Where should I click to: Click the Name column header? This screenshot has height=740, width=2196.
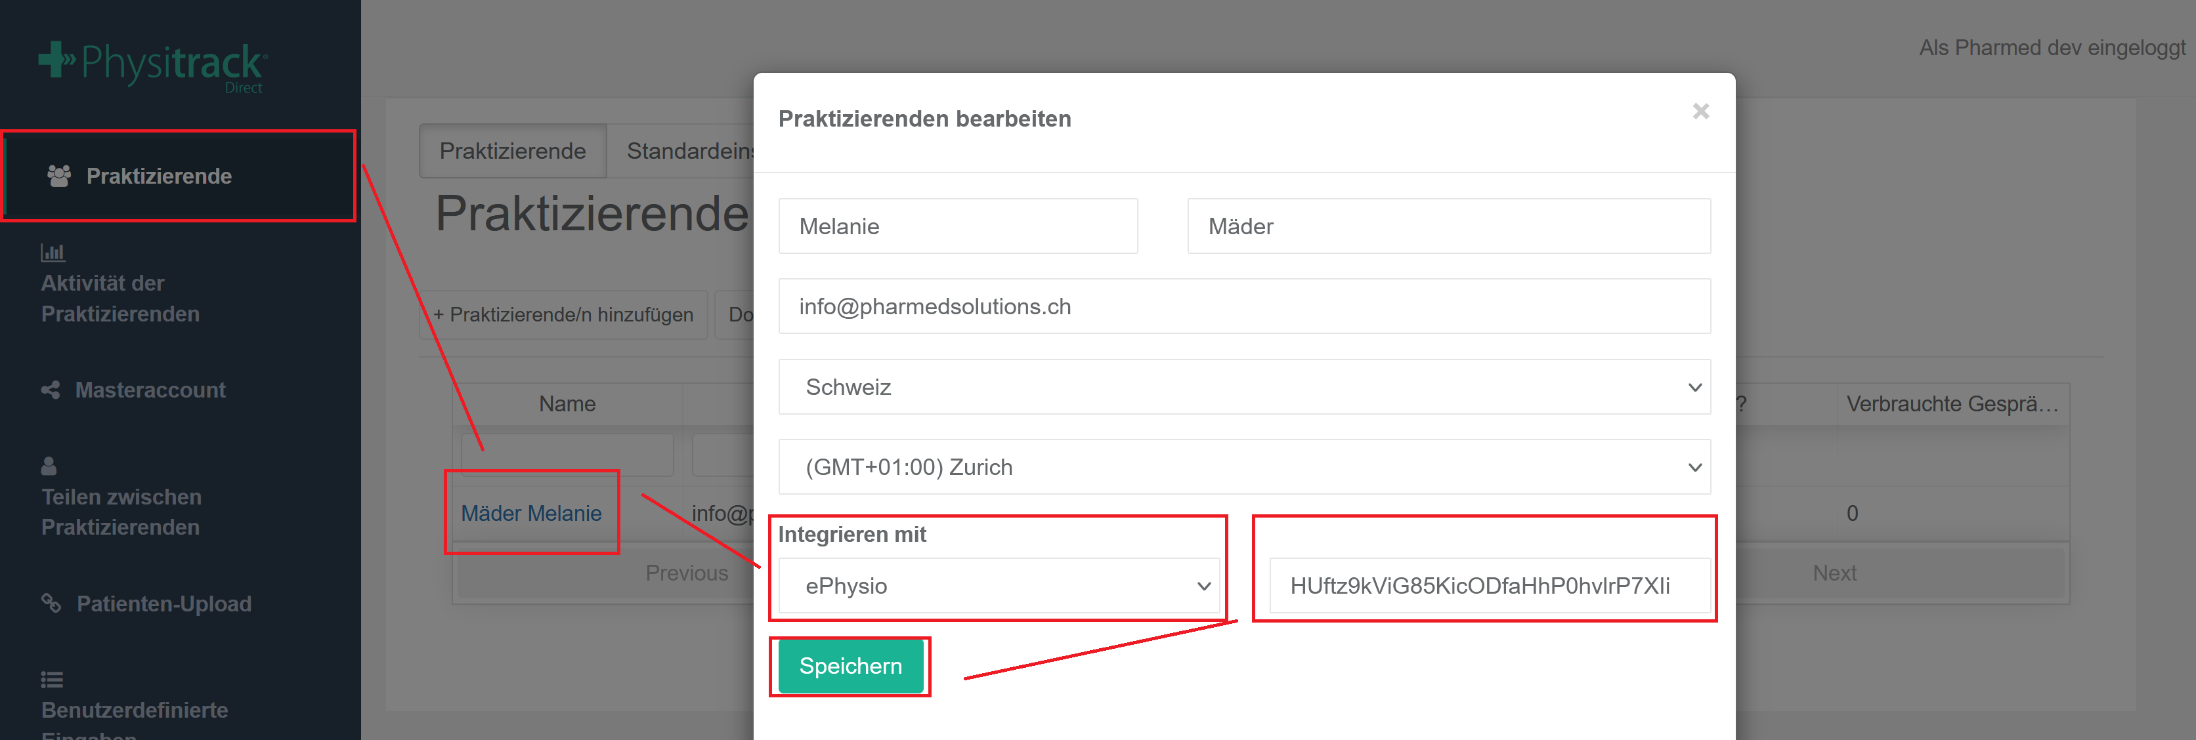pos(567,403)
